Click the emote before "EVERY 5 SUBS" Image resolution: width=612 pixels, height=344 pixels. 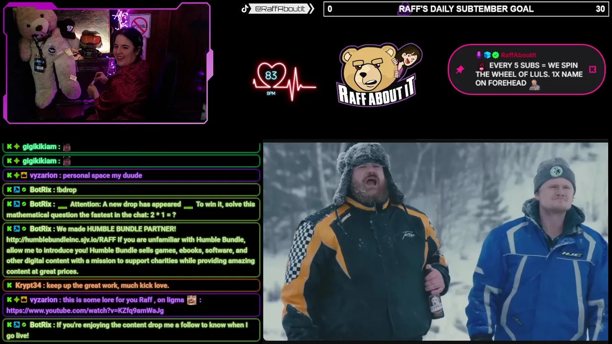[x=481, y=65]
